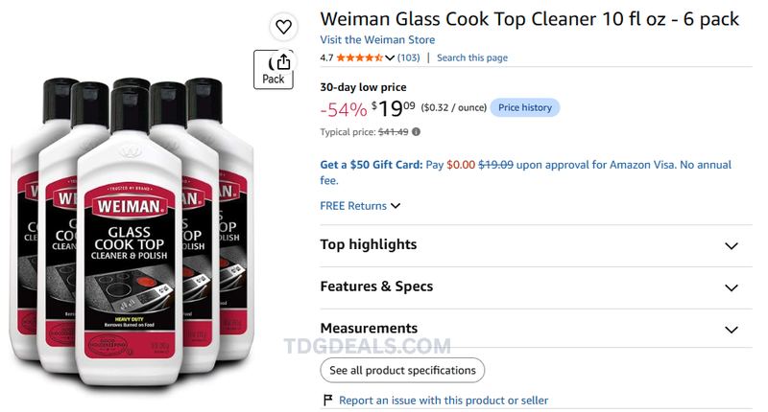Click the share icon above Pack

click(x=283, y=62)
